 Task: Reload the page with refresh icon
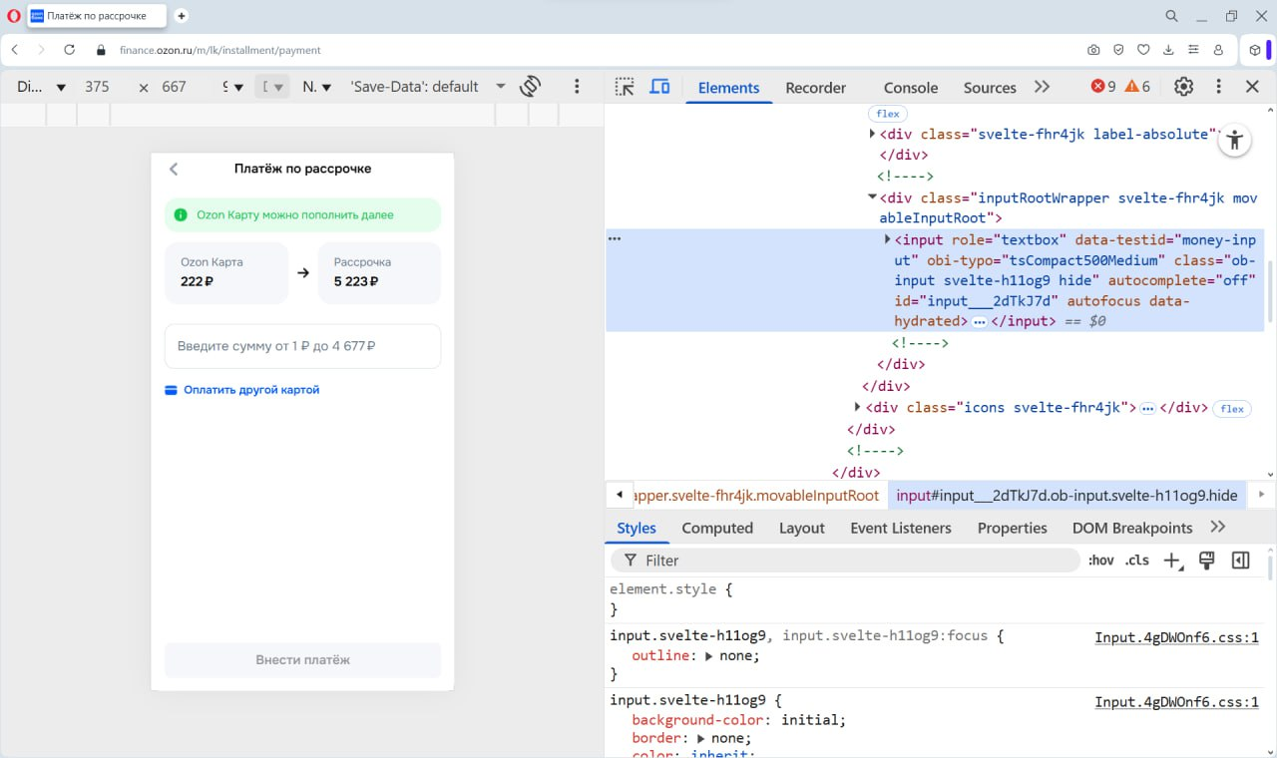tap(69, 50)
